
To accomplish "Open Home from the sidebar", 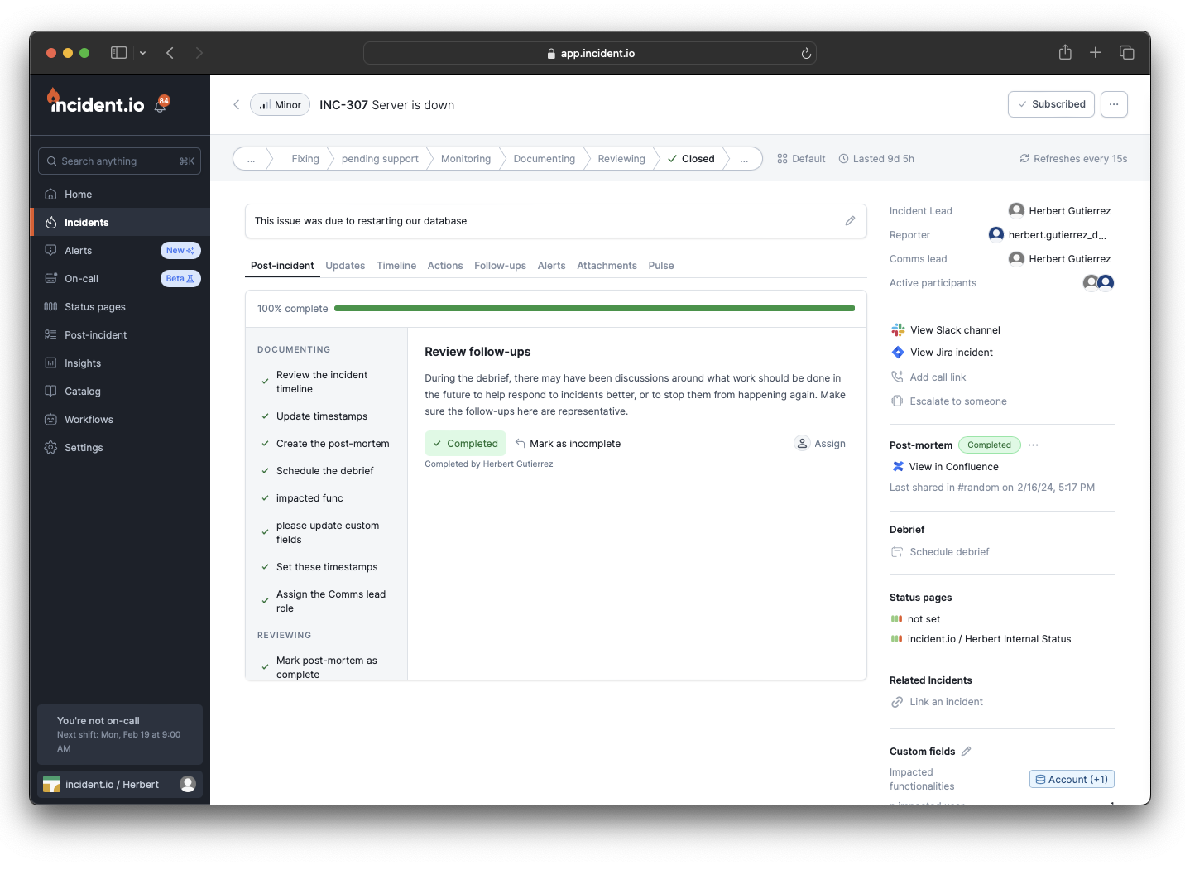I will [x=120, y=195].
